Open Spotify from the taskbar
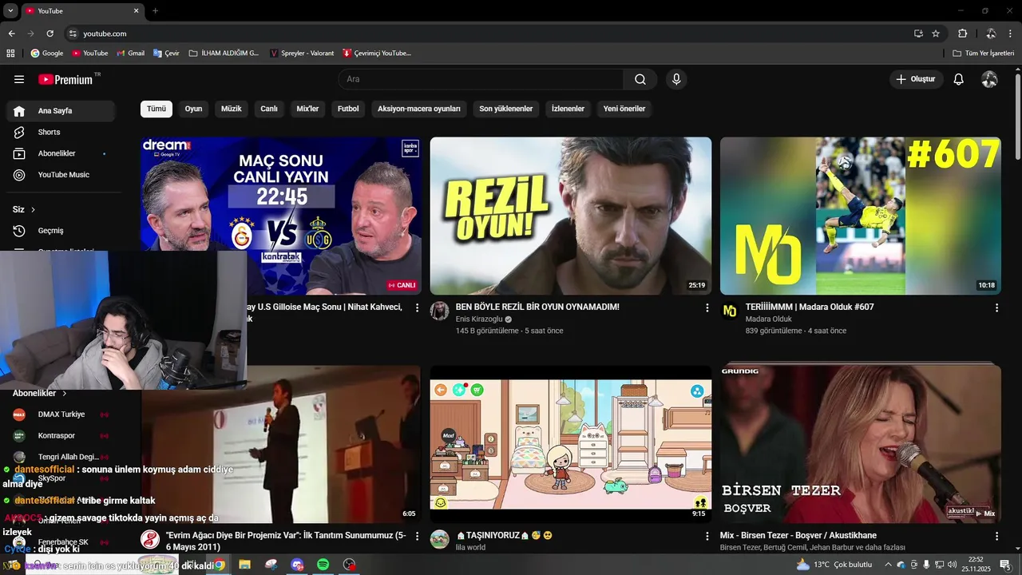The image size is (1022, 575). click(323, 565)
